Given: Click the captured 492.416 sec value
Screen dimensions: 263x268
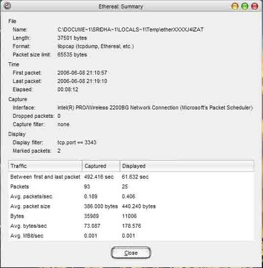Looking at the screenshot, I should point(99,177).
